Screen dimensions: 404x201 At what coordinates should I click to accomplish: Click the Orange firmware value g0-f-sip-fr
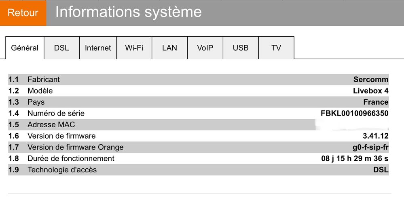click(370, 147)
